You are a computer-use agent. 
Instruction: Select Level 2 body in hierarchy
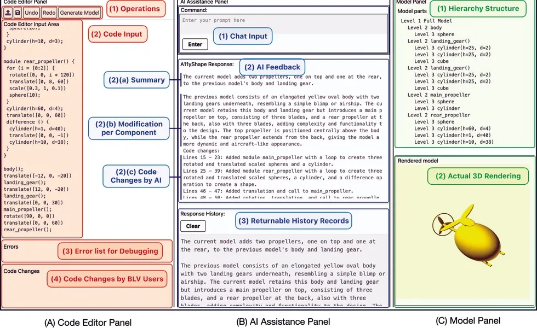click(425, 27)
